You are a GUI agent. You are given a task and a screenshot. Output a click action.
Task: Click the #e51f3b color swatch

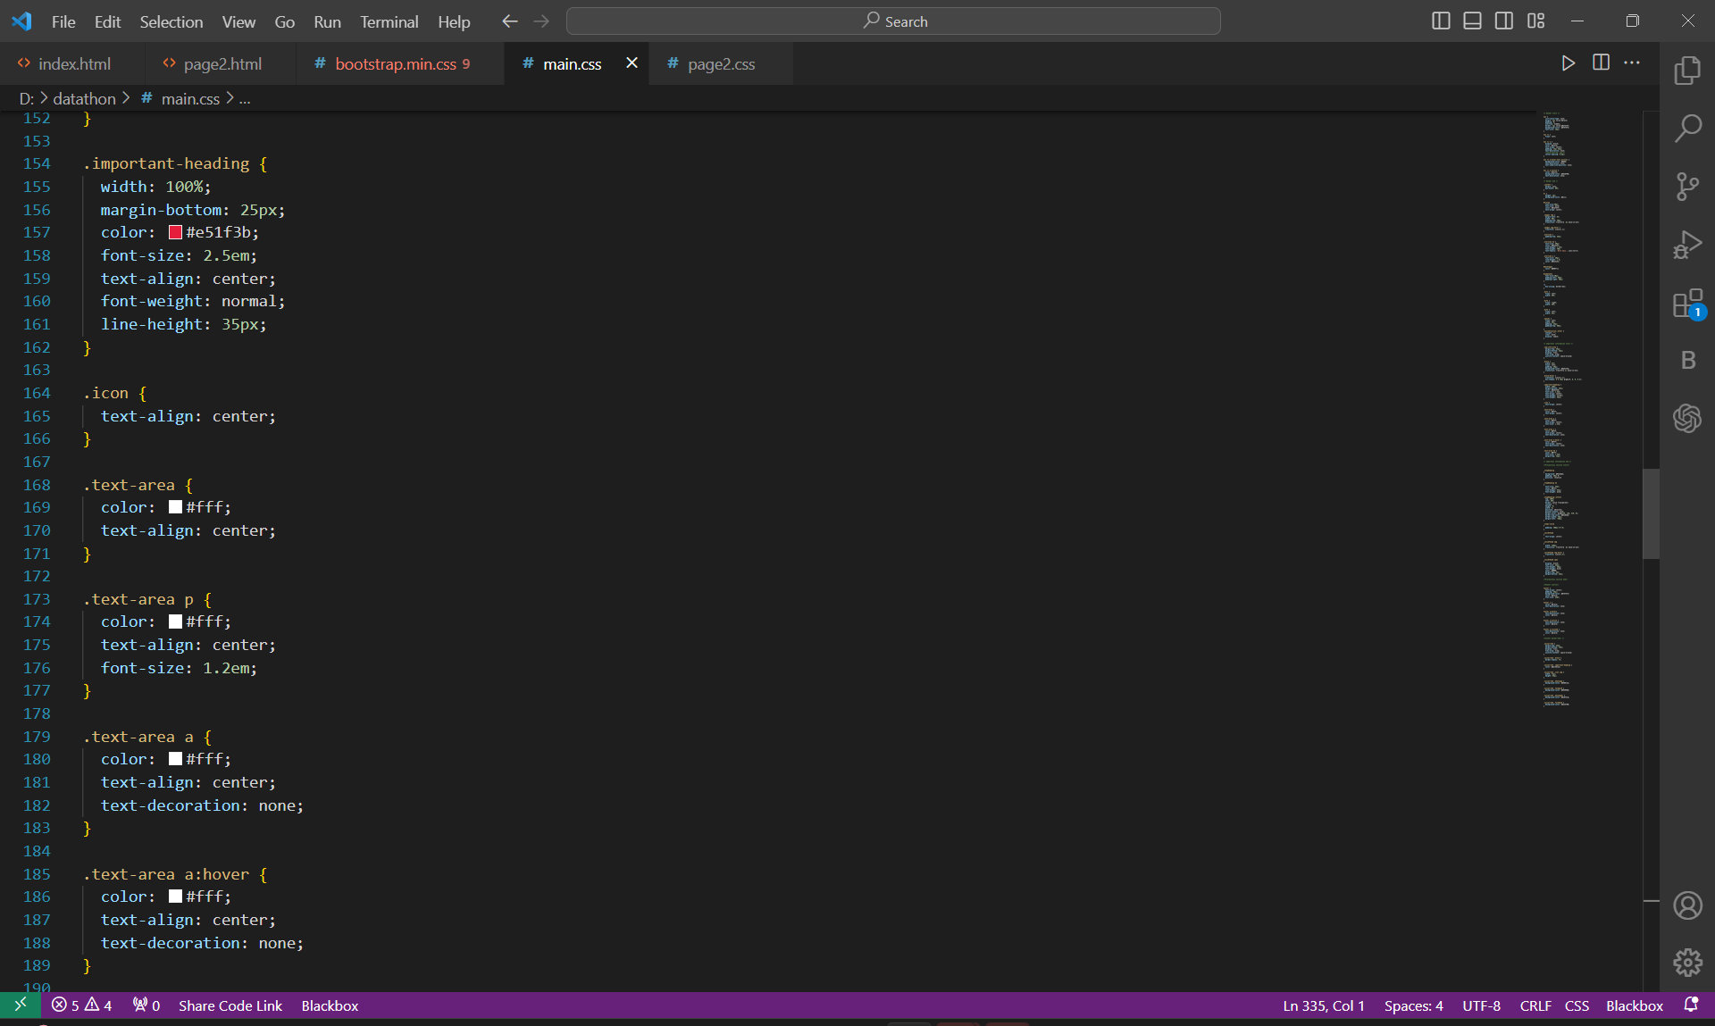175,232
